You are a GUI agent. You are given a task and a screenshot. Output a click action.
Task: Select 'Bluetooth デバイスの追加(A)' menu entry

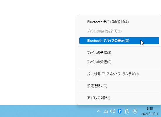pyautogui.click(x=119, y=22)
